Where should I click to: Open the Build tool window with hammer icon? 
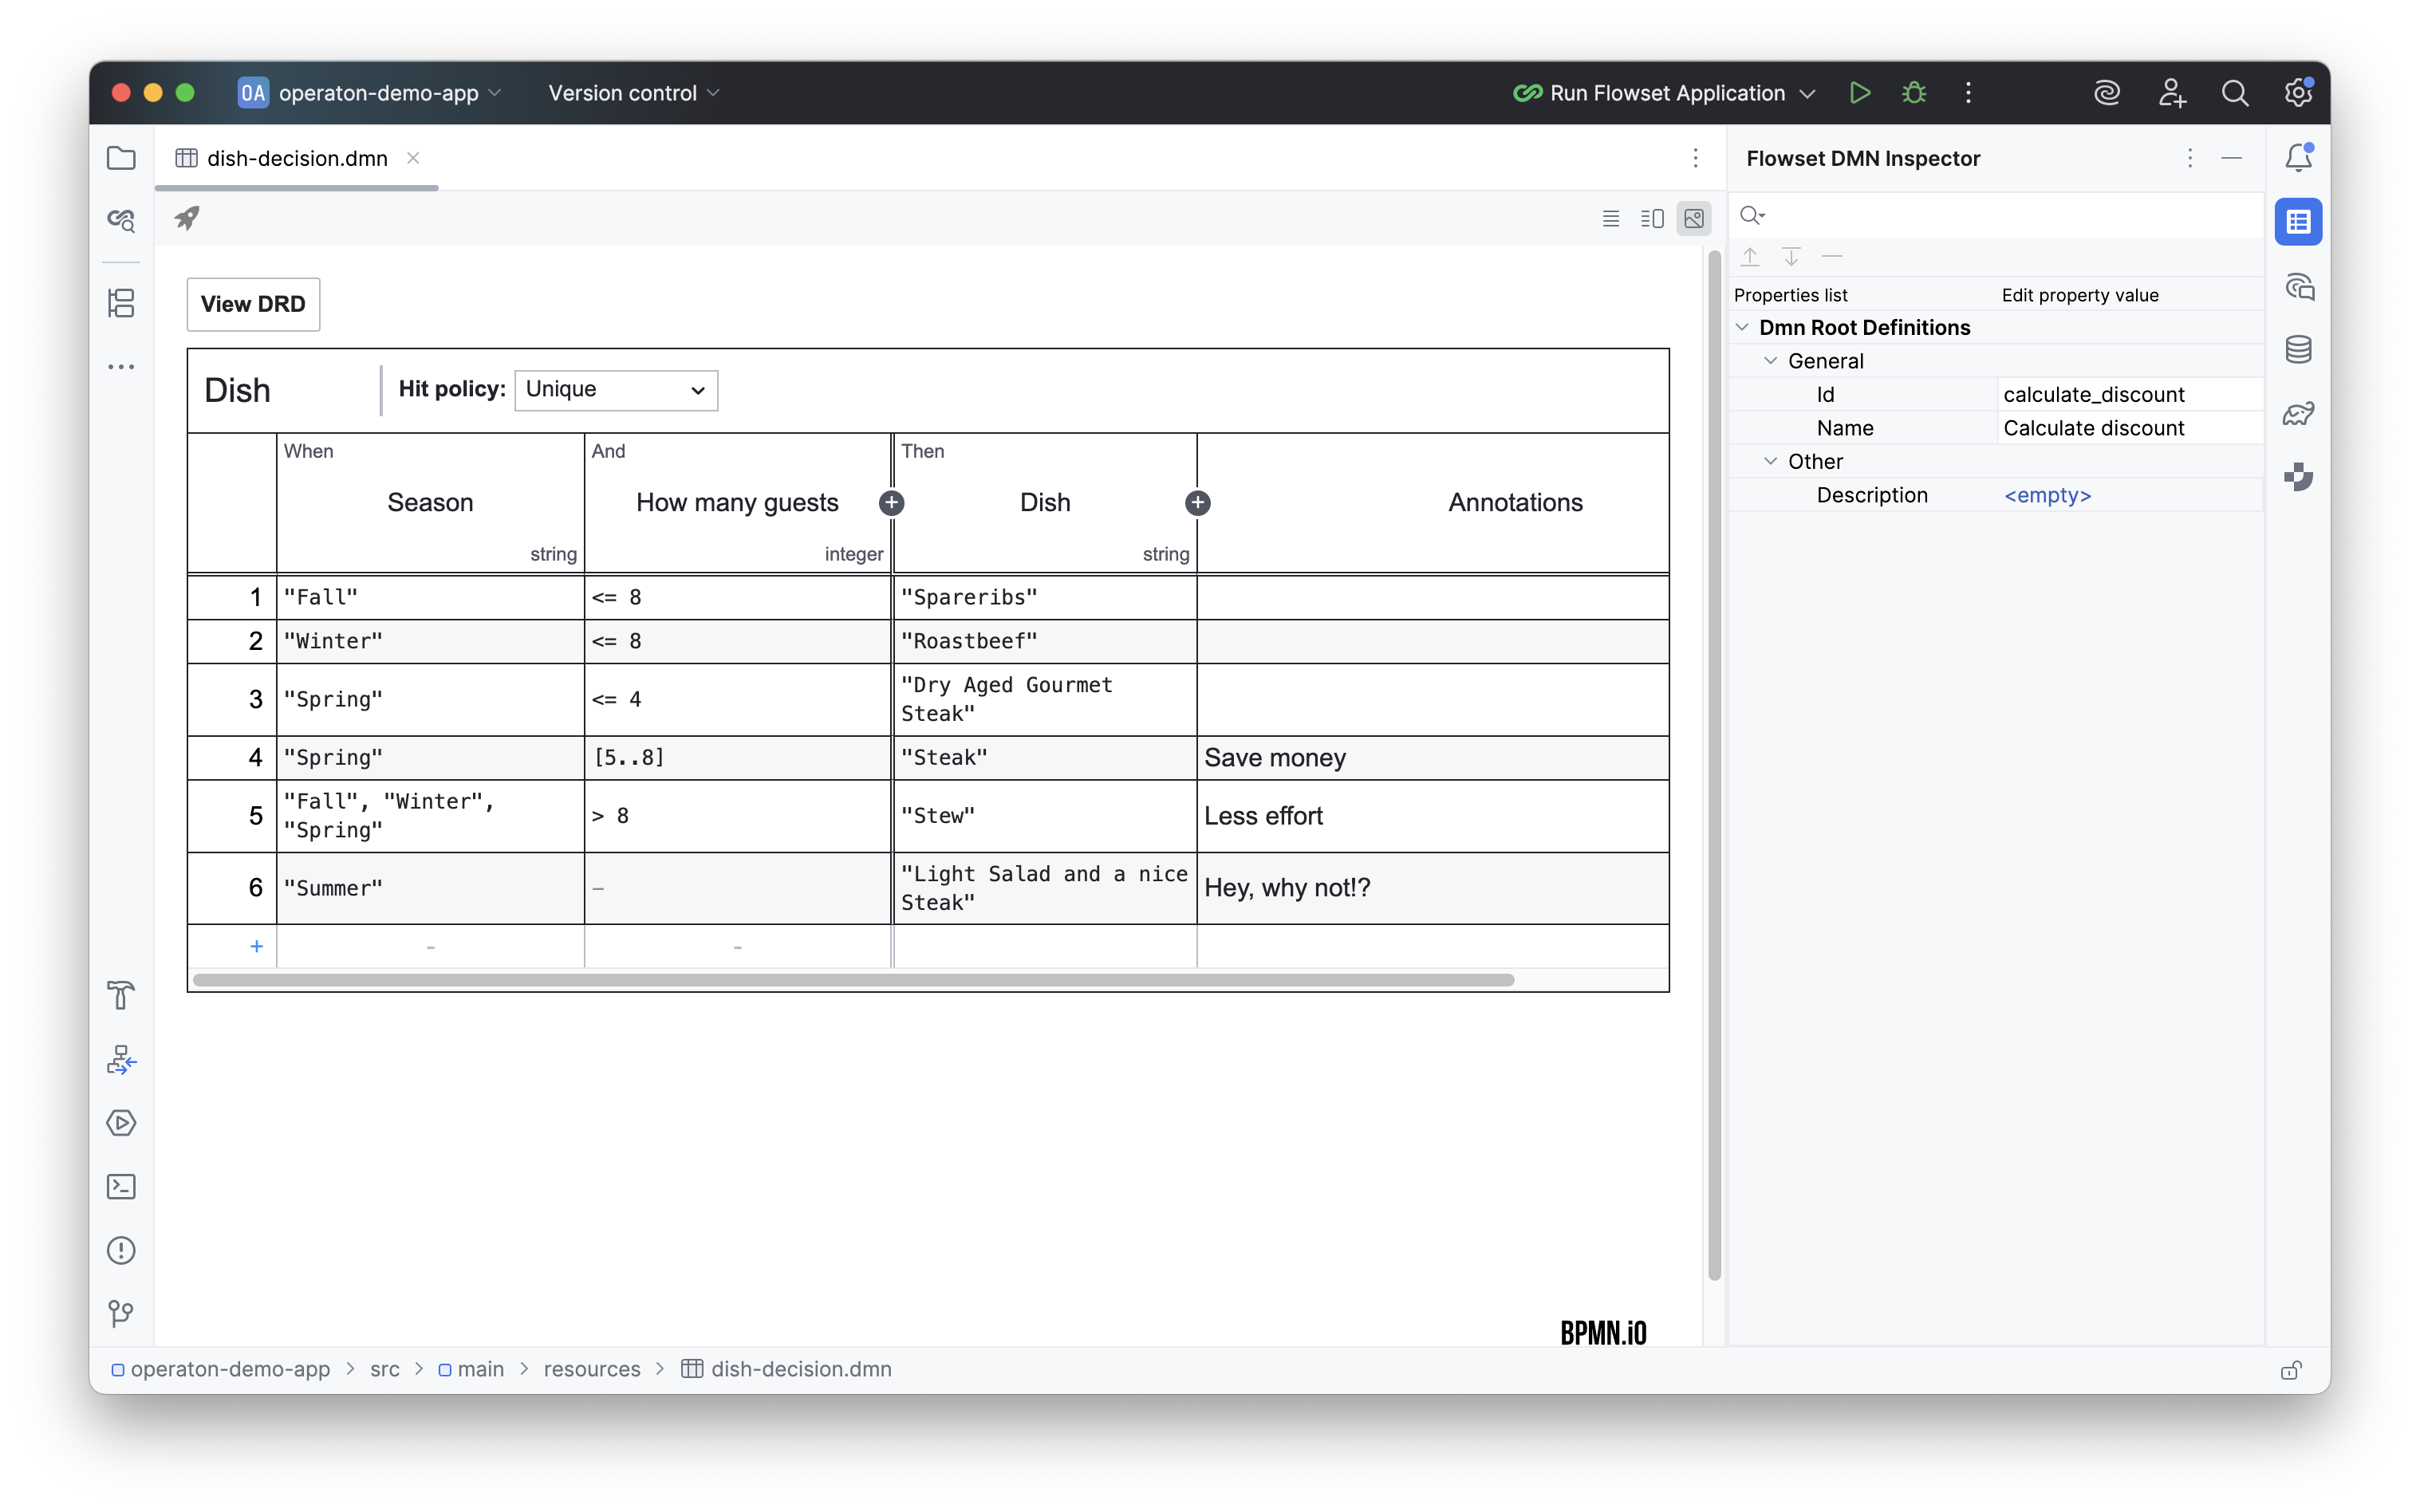pyautogui.click(x=121, y=995)
